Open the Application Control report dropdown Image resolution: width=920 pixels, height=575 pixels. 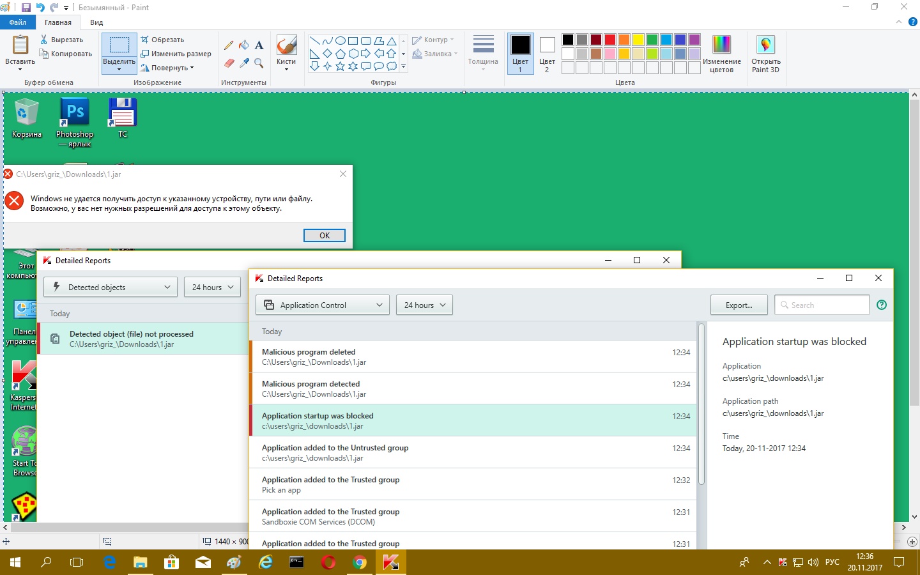coord(323,305)
